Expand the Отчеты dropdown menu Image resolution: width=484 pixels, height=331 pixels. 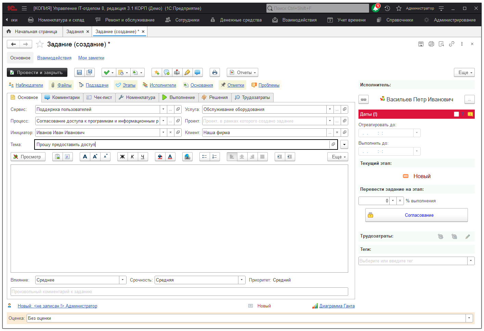(243, 72)
